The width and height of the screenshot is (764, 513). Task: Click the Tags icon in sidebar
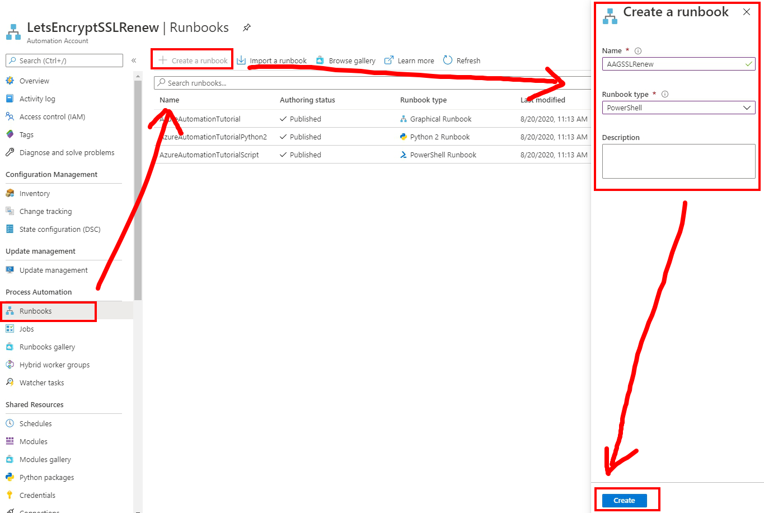point(10,134)
